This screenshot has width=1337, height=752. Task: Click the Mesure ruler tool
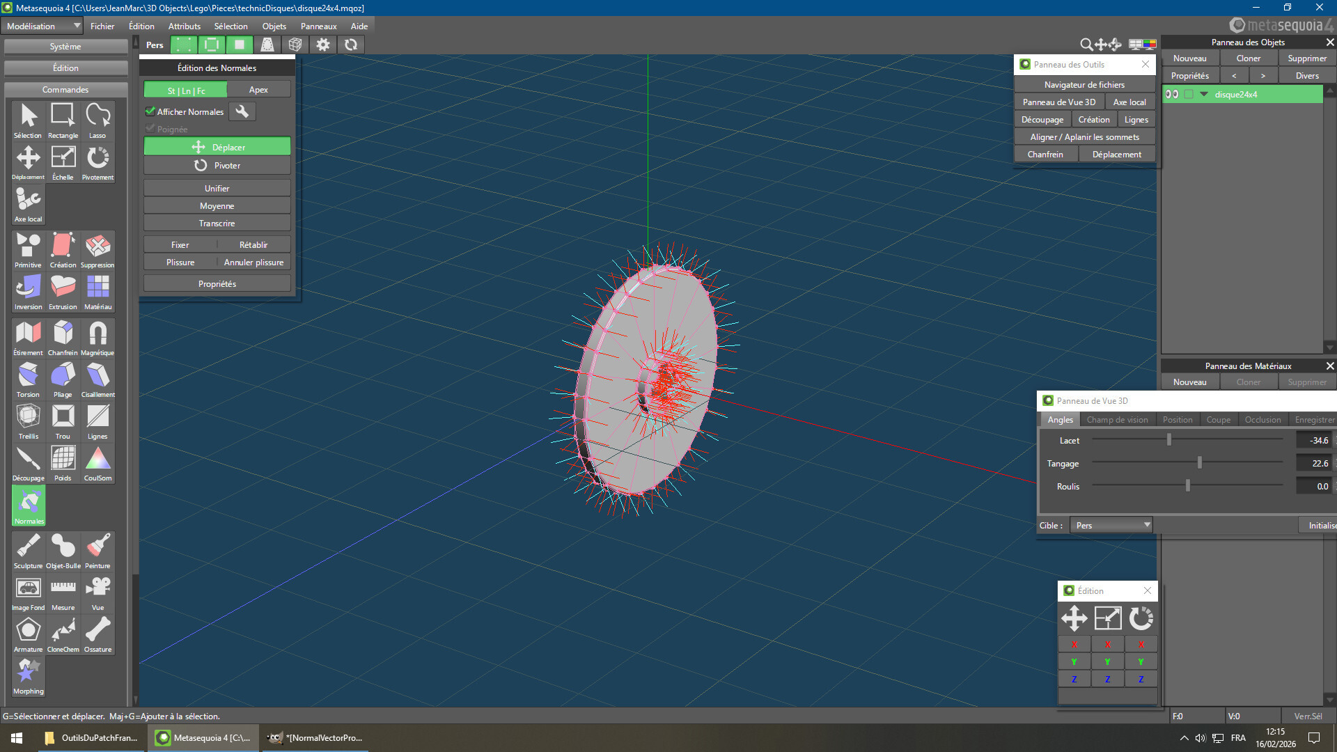[x=63, y=592]
